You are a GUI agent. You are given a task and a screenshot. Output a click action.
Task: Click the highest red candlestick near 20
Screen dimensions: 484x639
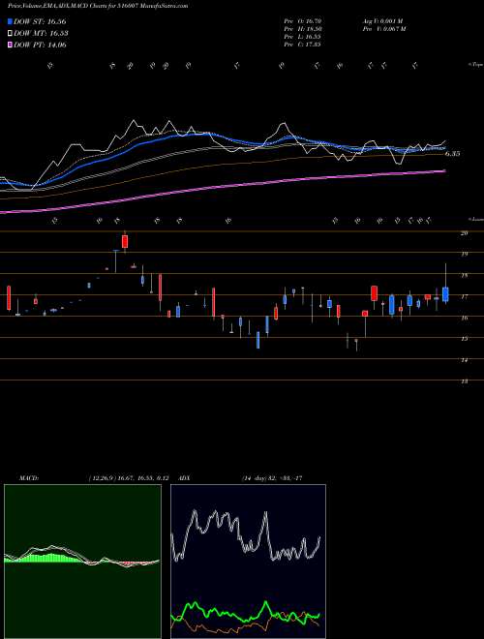(125, 241)
